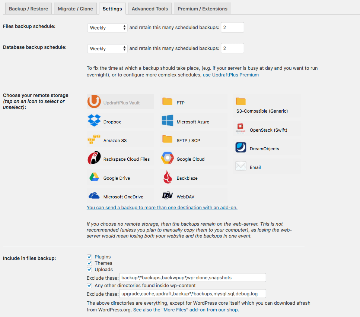Choose the Email envelope icon
Image resolution: width=360 pixels, height=317 pixels.
click(241, 167)
